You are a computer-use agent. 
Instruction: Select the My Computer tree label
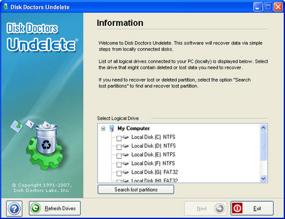pyautogui.click(x=134, y=128)
